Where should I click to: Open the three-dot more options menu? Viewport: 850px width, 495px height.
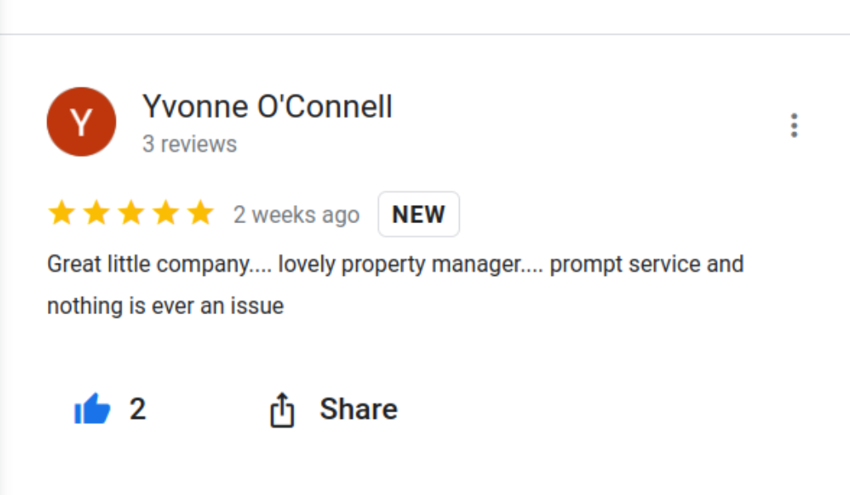tap(794, 126)
